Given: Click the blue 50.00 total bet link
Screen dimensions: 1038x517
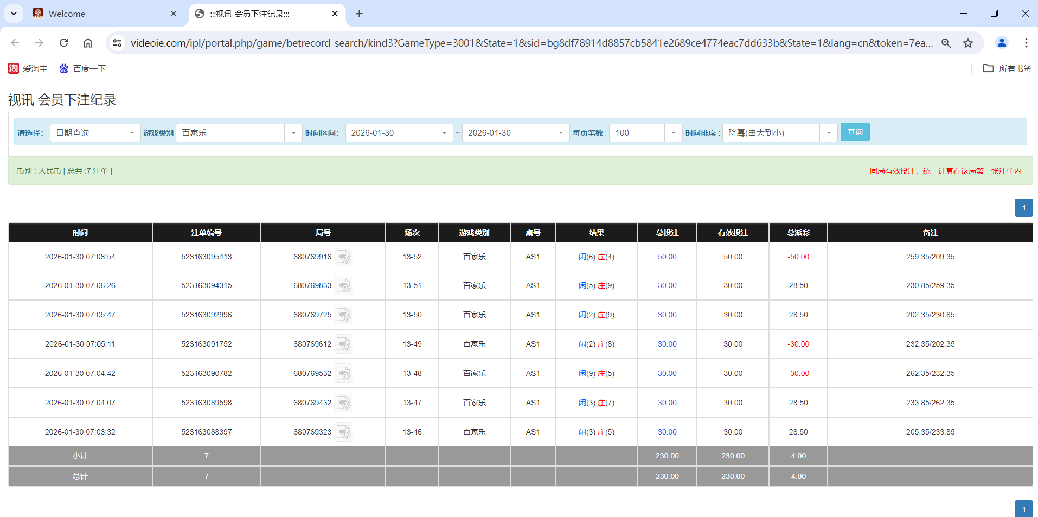Looking at the screenshot, I should tap(667, 257).
